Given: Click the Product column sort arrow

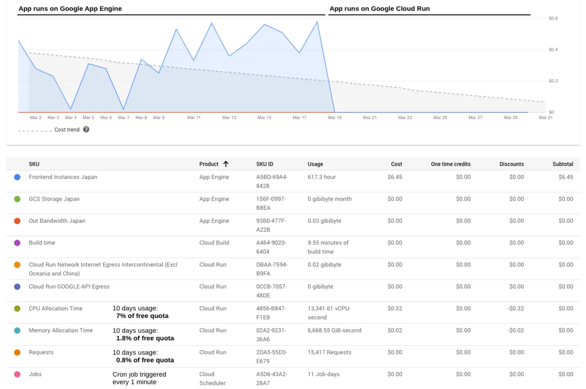Looking at the screenshot, I should point(227,164).
